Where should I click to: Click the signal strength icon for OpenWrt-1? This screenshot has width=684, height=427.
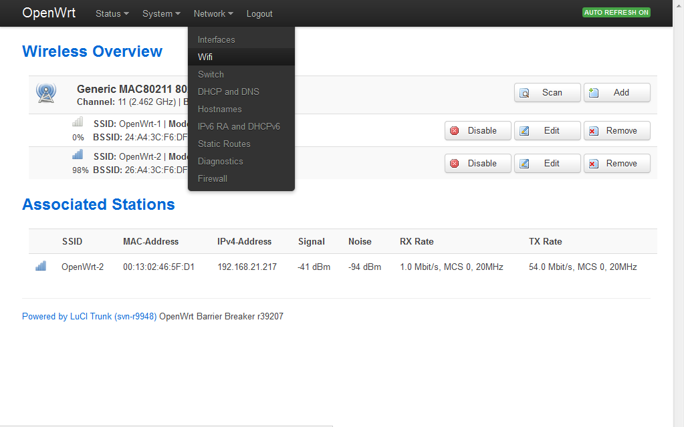(78, 122)
